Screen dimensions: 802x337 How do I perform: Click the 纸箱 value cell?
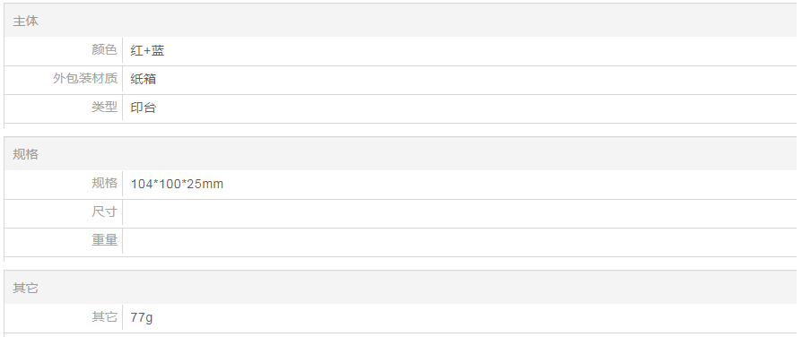point(459,79)
